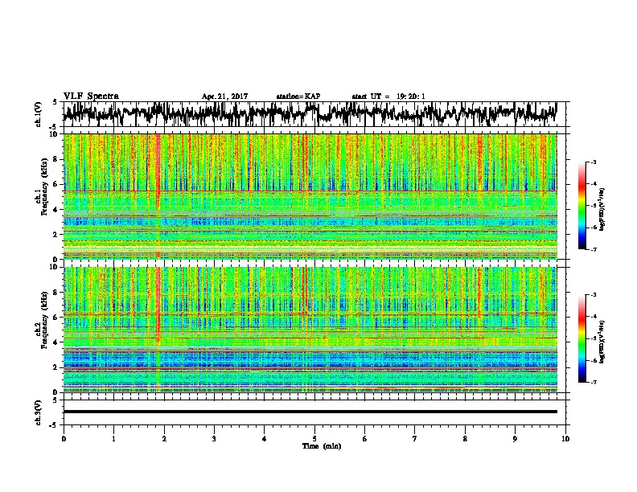Click time axis tick label "9"
Screen dimensions: 637x492
[x=515, y=438]
